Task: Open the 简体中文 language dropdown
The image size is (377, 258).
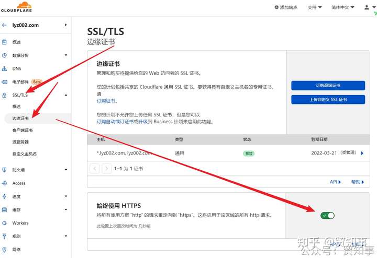Action: (343, 7)
